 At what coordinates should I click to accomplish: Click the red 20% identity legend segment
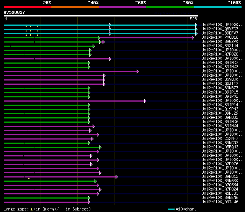28,7
